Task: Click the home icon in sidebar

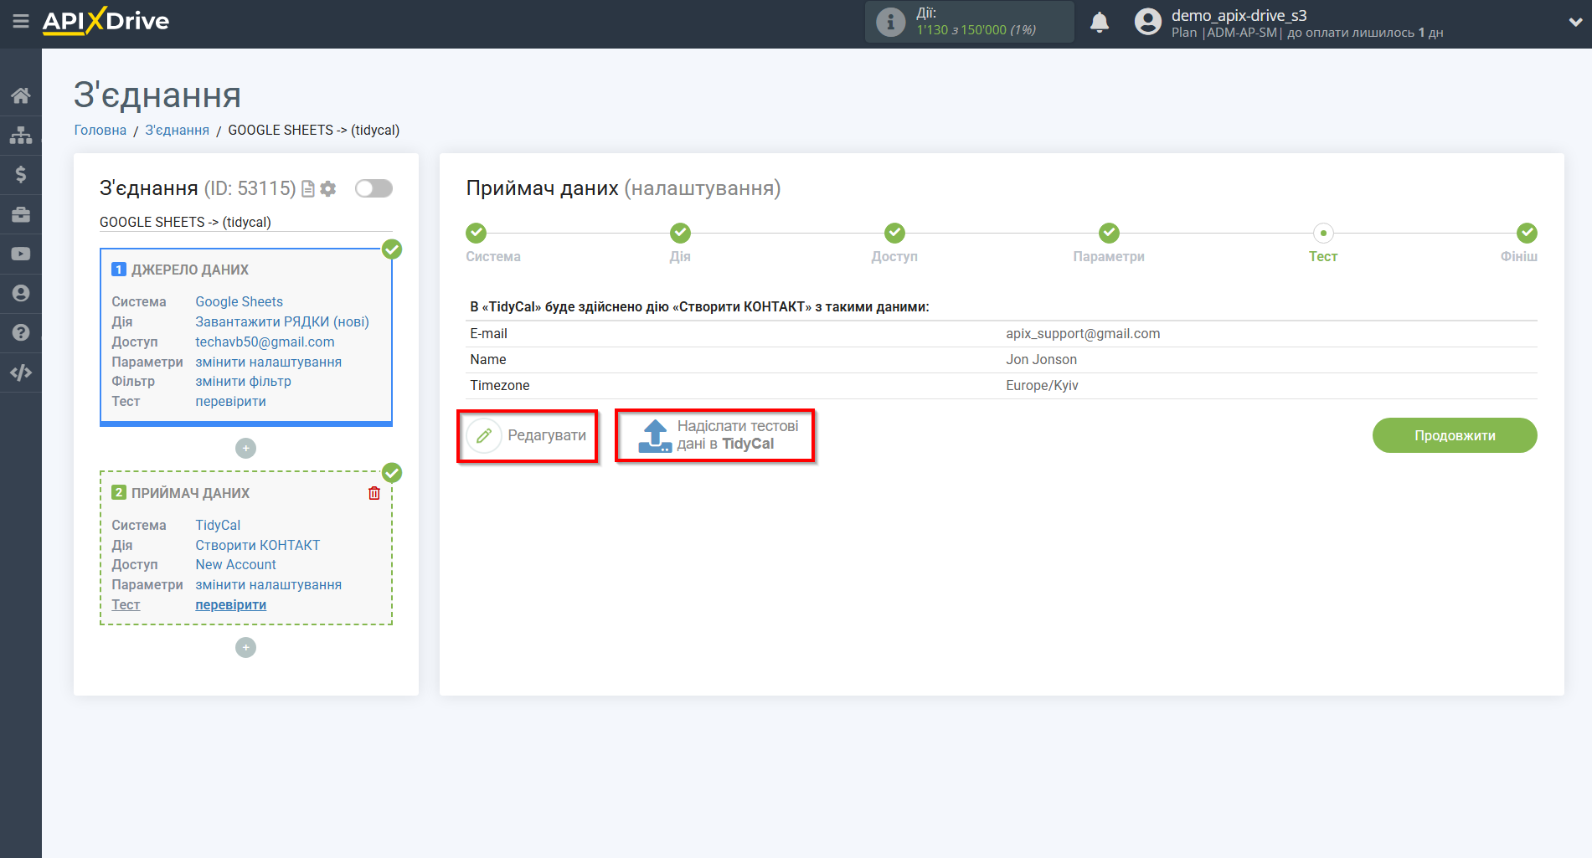Action: [x=21, y=95]
